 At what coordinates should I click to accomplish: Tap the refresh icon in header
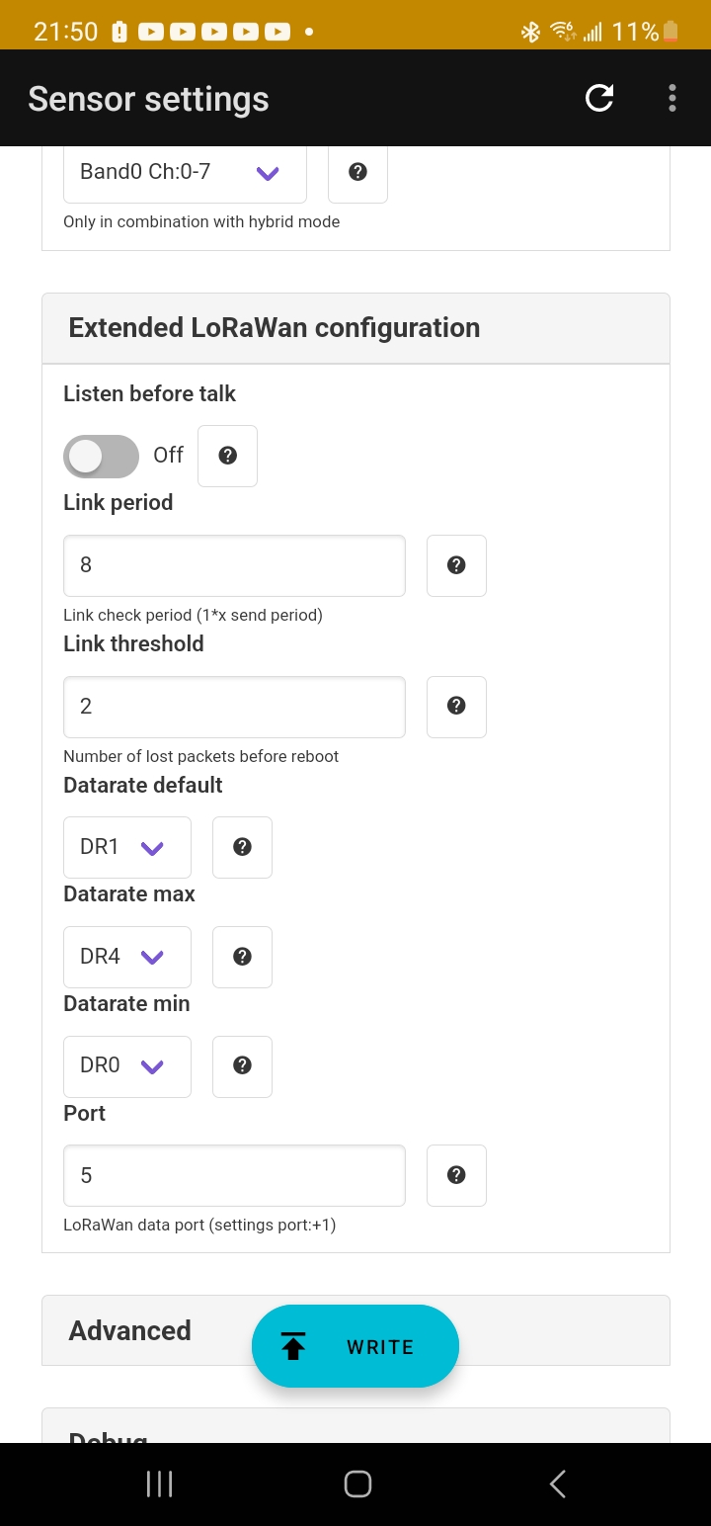(599, 98)
